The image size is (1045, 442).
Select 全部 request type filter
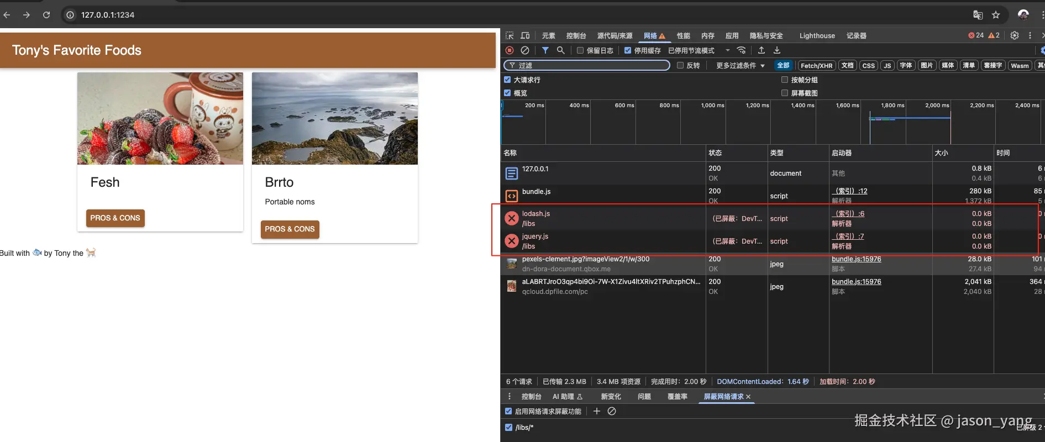tap(784, 65)
